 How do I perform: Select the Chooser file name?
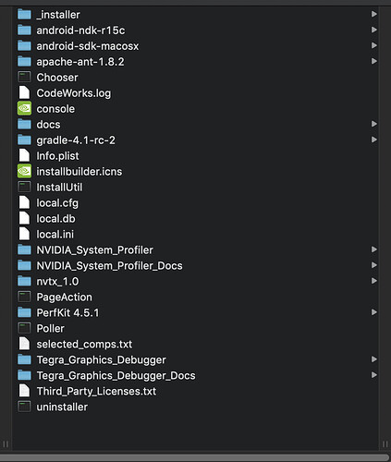click(x=57, y=78)
